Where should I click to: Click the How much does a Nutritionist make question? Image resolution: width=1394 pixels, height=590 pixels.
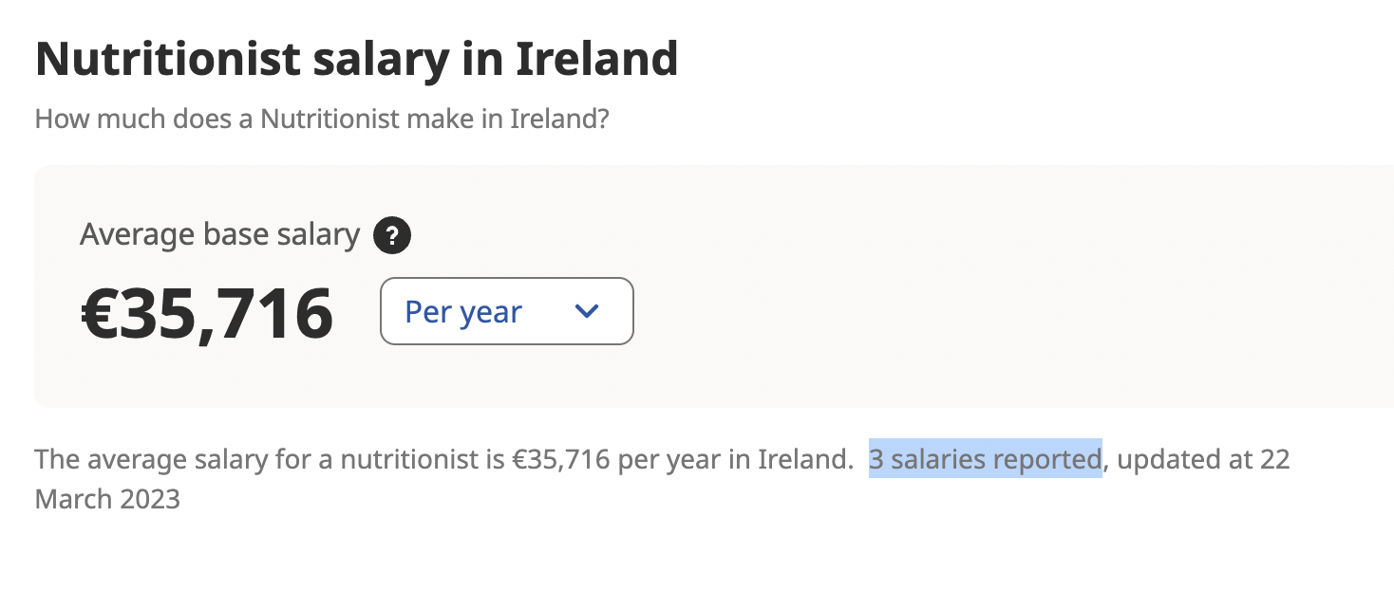[321, 119]
